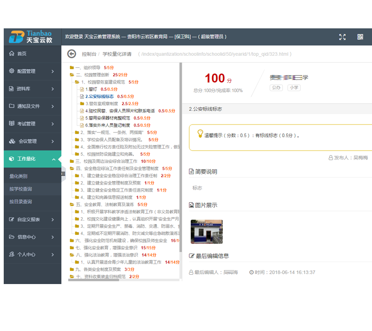Expand the 通知及文件 chevron

tap(53, 106)
